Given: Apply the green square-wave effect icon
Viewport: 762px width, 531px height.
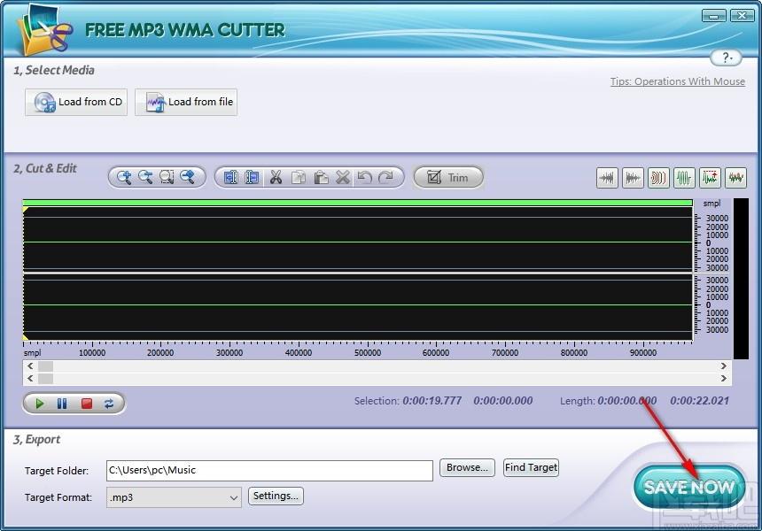Looking at the screenshot, I should click(x=684, y=178).
